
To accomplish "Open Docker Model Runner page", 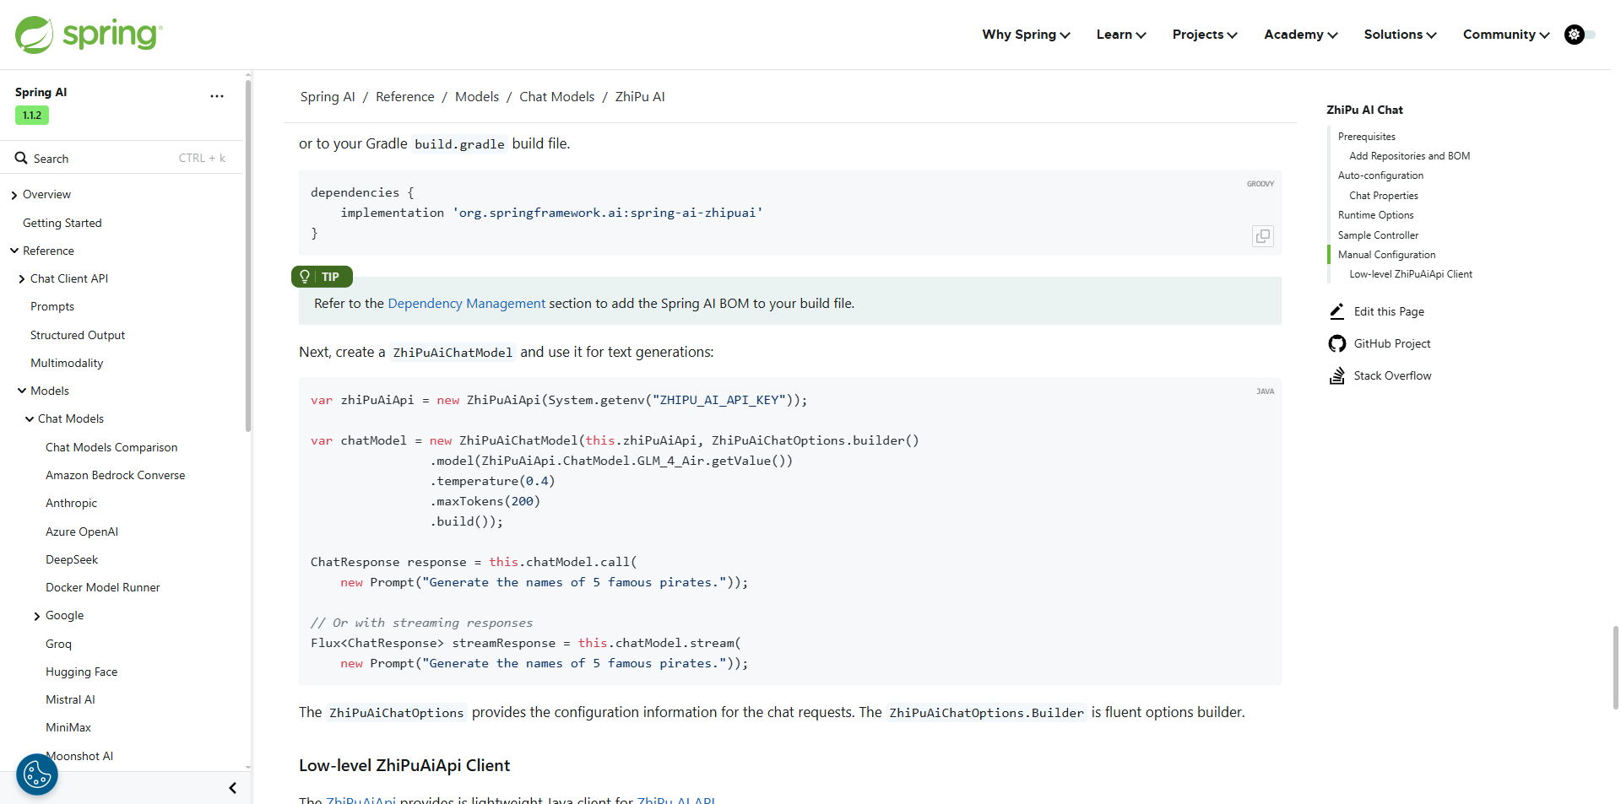I will coord(103,587).
